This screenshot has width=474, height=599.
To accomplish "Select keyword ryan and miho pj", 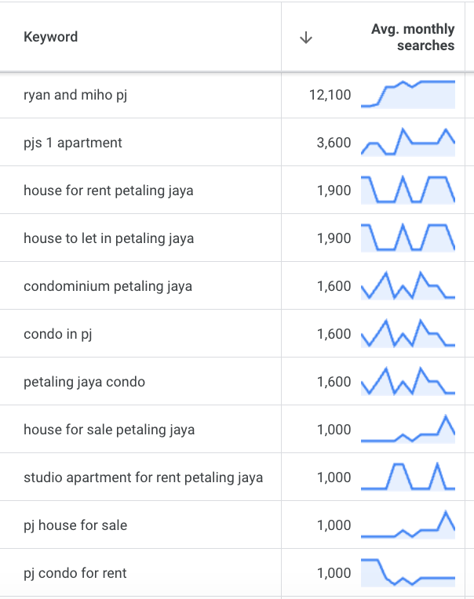I will 75,95.
